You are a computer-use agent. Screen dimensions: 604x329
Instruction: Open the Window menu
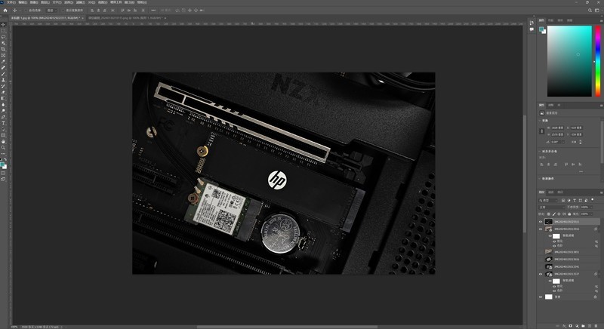(129, 2)
